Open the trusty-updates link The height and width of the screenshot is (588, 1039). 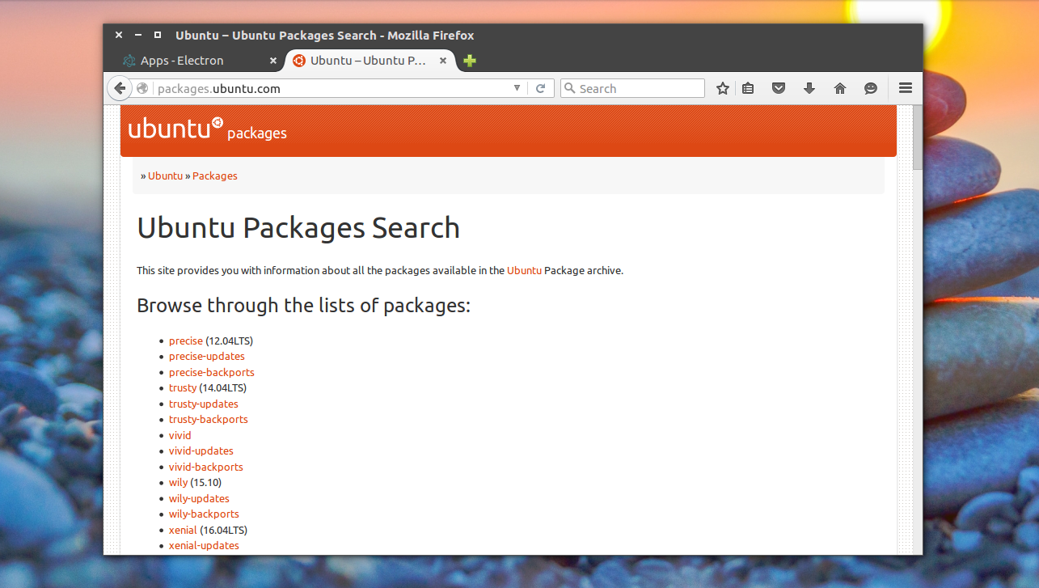[x=204, y=404]
